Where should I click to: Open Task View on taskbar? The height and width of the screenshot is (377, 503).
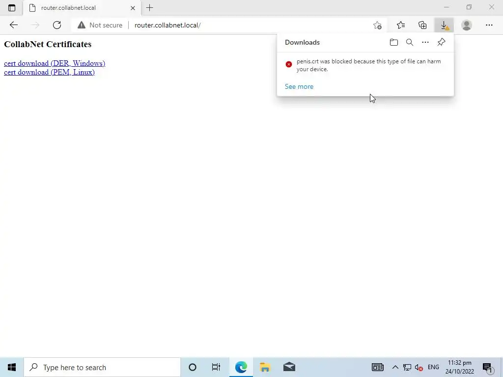pos(216,367)
